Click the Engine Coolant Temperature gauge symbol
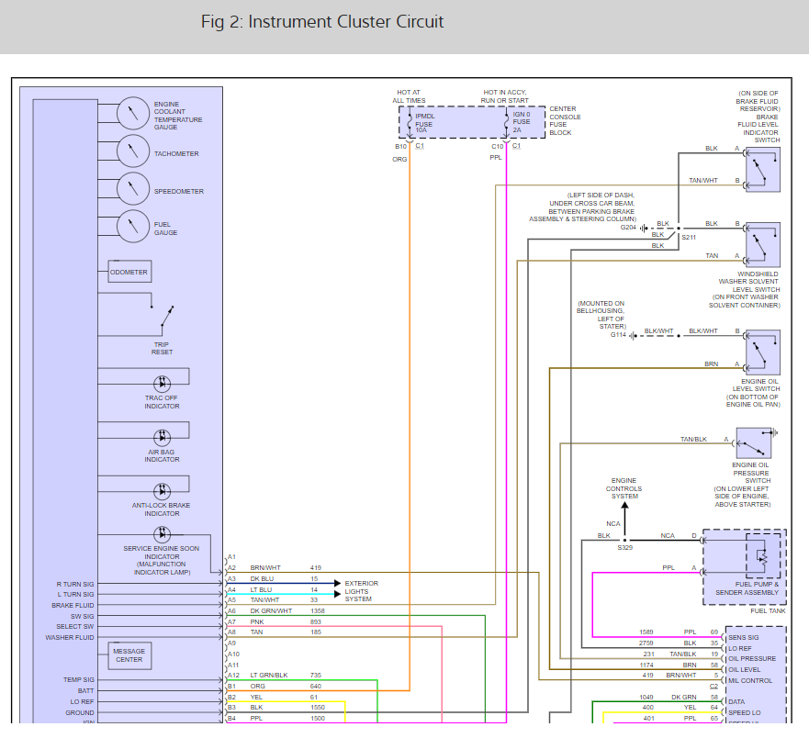Screen dimensions: 809x738 [132, 113]
